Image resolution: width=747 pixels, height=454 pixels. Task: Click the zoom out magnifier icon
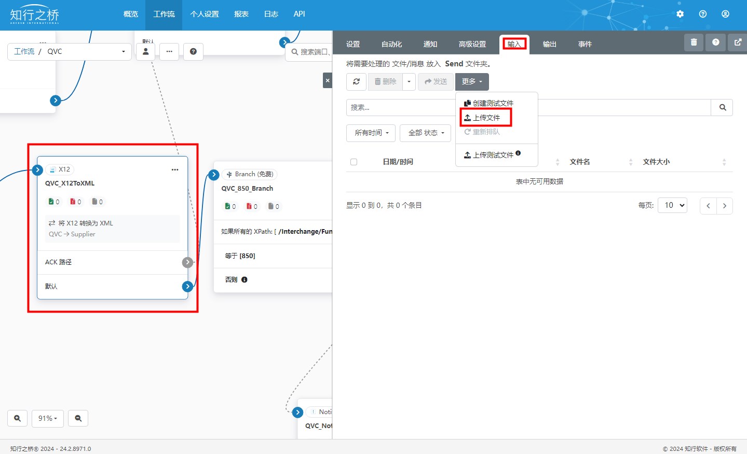(x=78, y=418)
